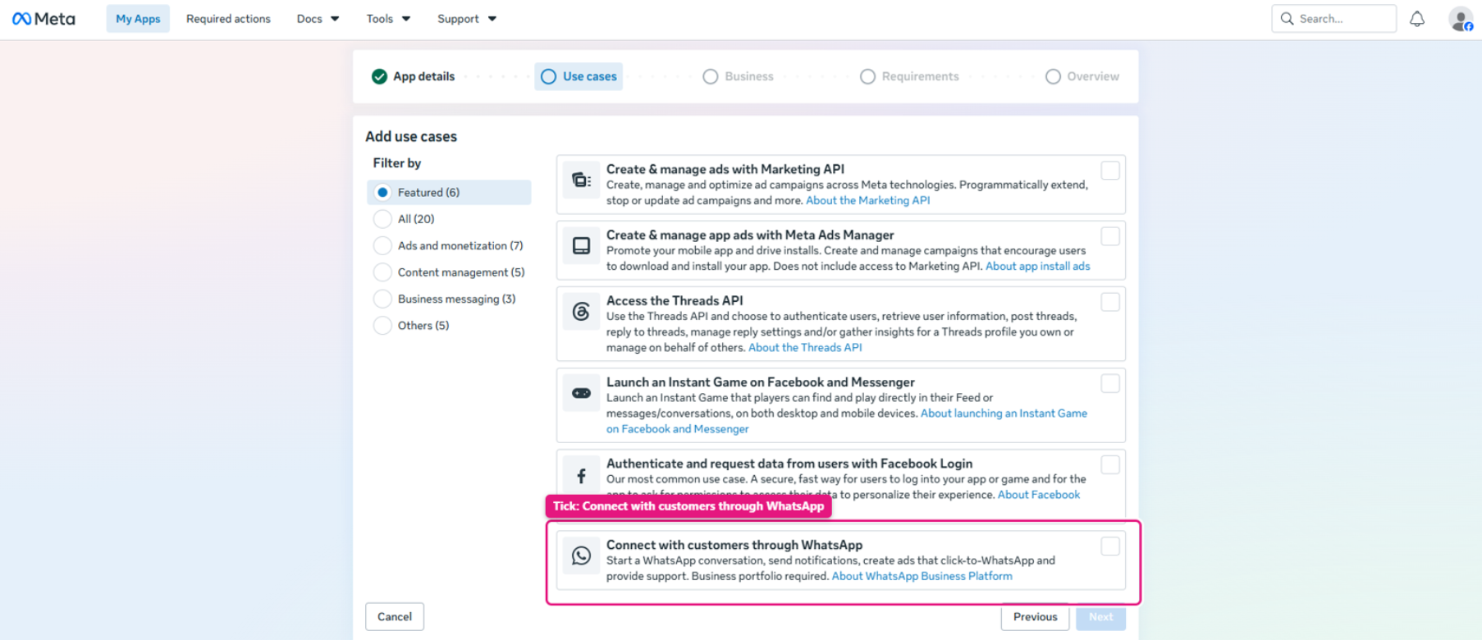The image size is (1482, 640).
Task: Click the App details green checkmark
Action: [379, 76]
